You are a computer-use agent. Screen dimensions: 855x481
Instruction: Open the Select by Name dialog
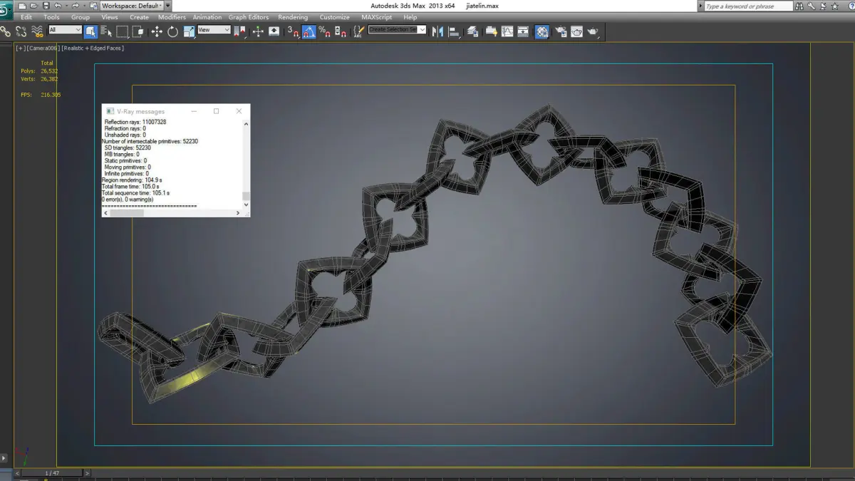point(107,31)
